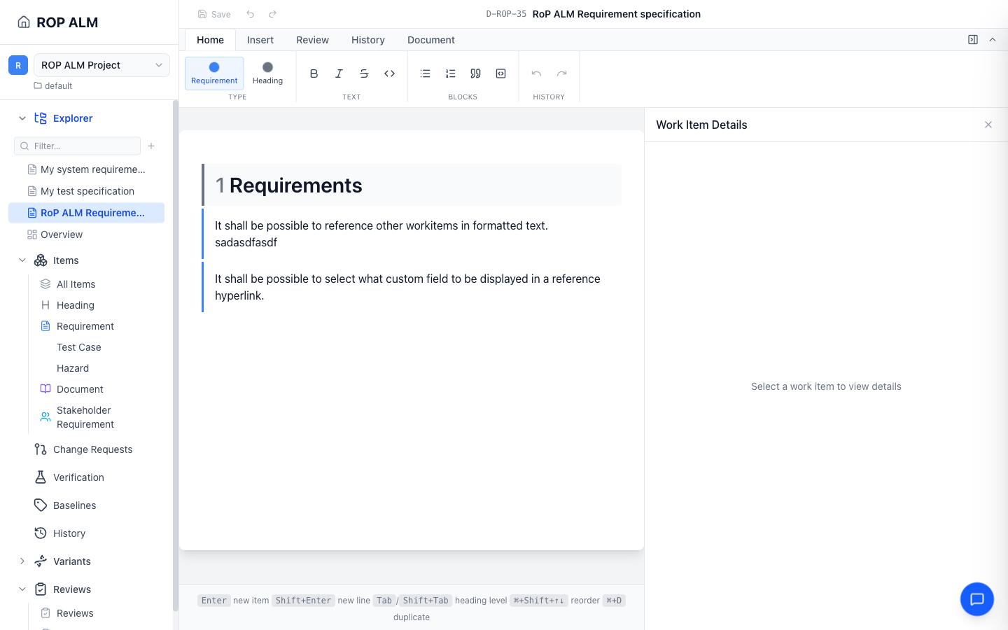Open the ROP ALM Project dropdown

click(101, 65)
